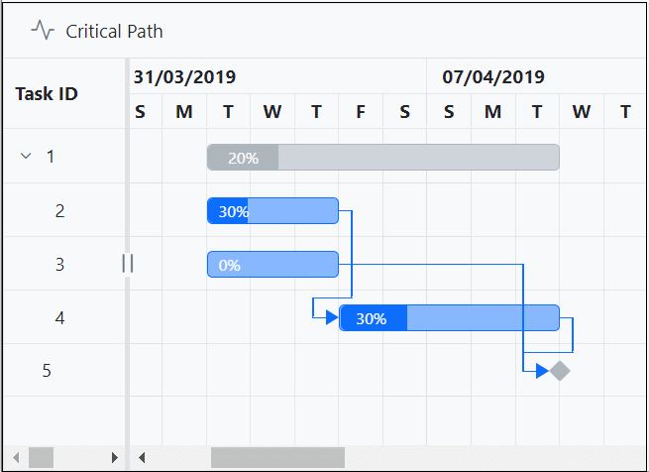Viewport: 649px width, 472px height.
Task: Click the task 1 parent 20% progress bar
Action: click(x=382, y=157)
